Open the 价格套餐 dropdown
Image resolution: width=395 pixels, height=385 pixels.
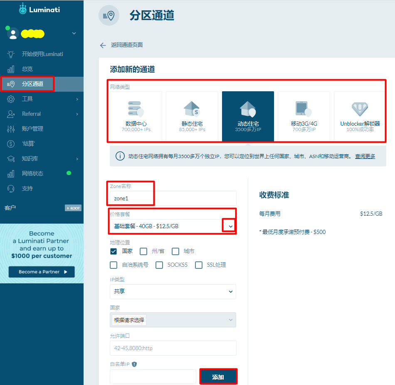tap(230, 225)
